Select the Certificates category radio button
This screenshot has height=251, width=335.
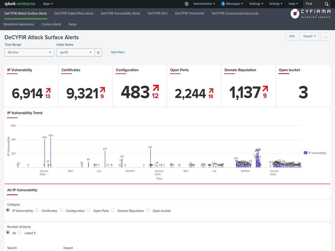[x=37, y=210]
